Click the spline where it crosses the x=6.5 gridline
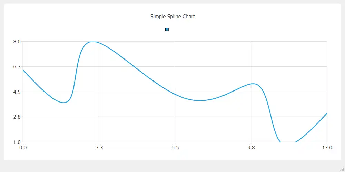345x172 pixels. (x=175, y=94)
